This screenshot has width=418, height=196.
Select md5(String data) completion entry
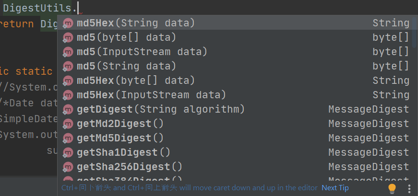235,66
